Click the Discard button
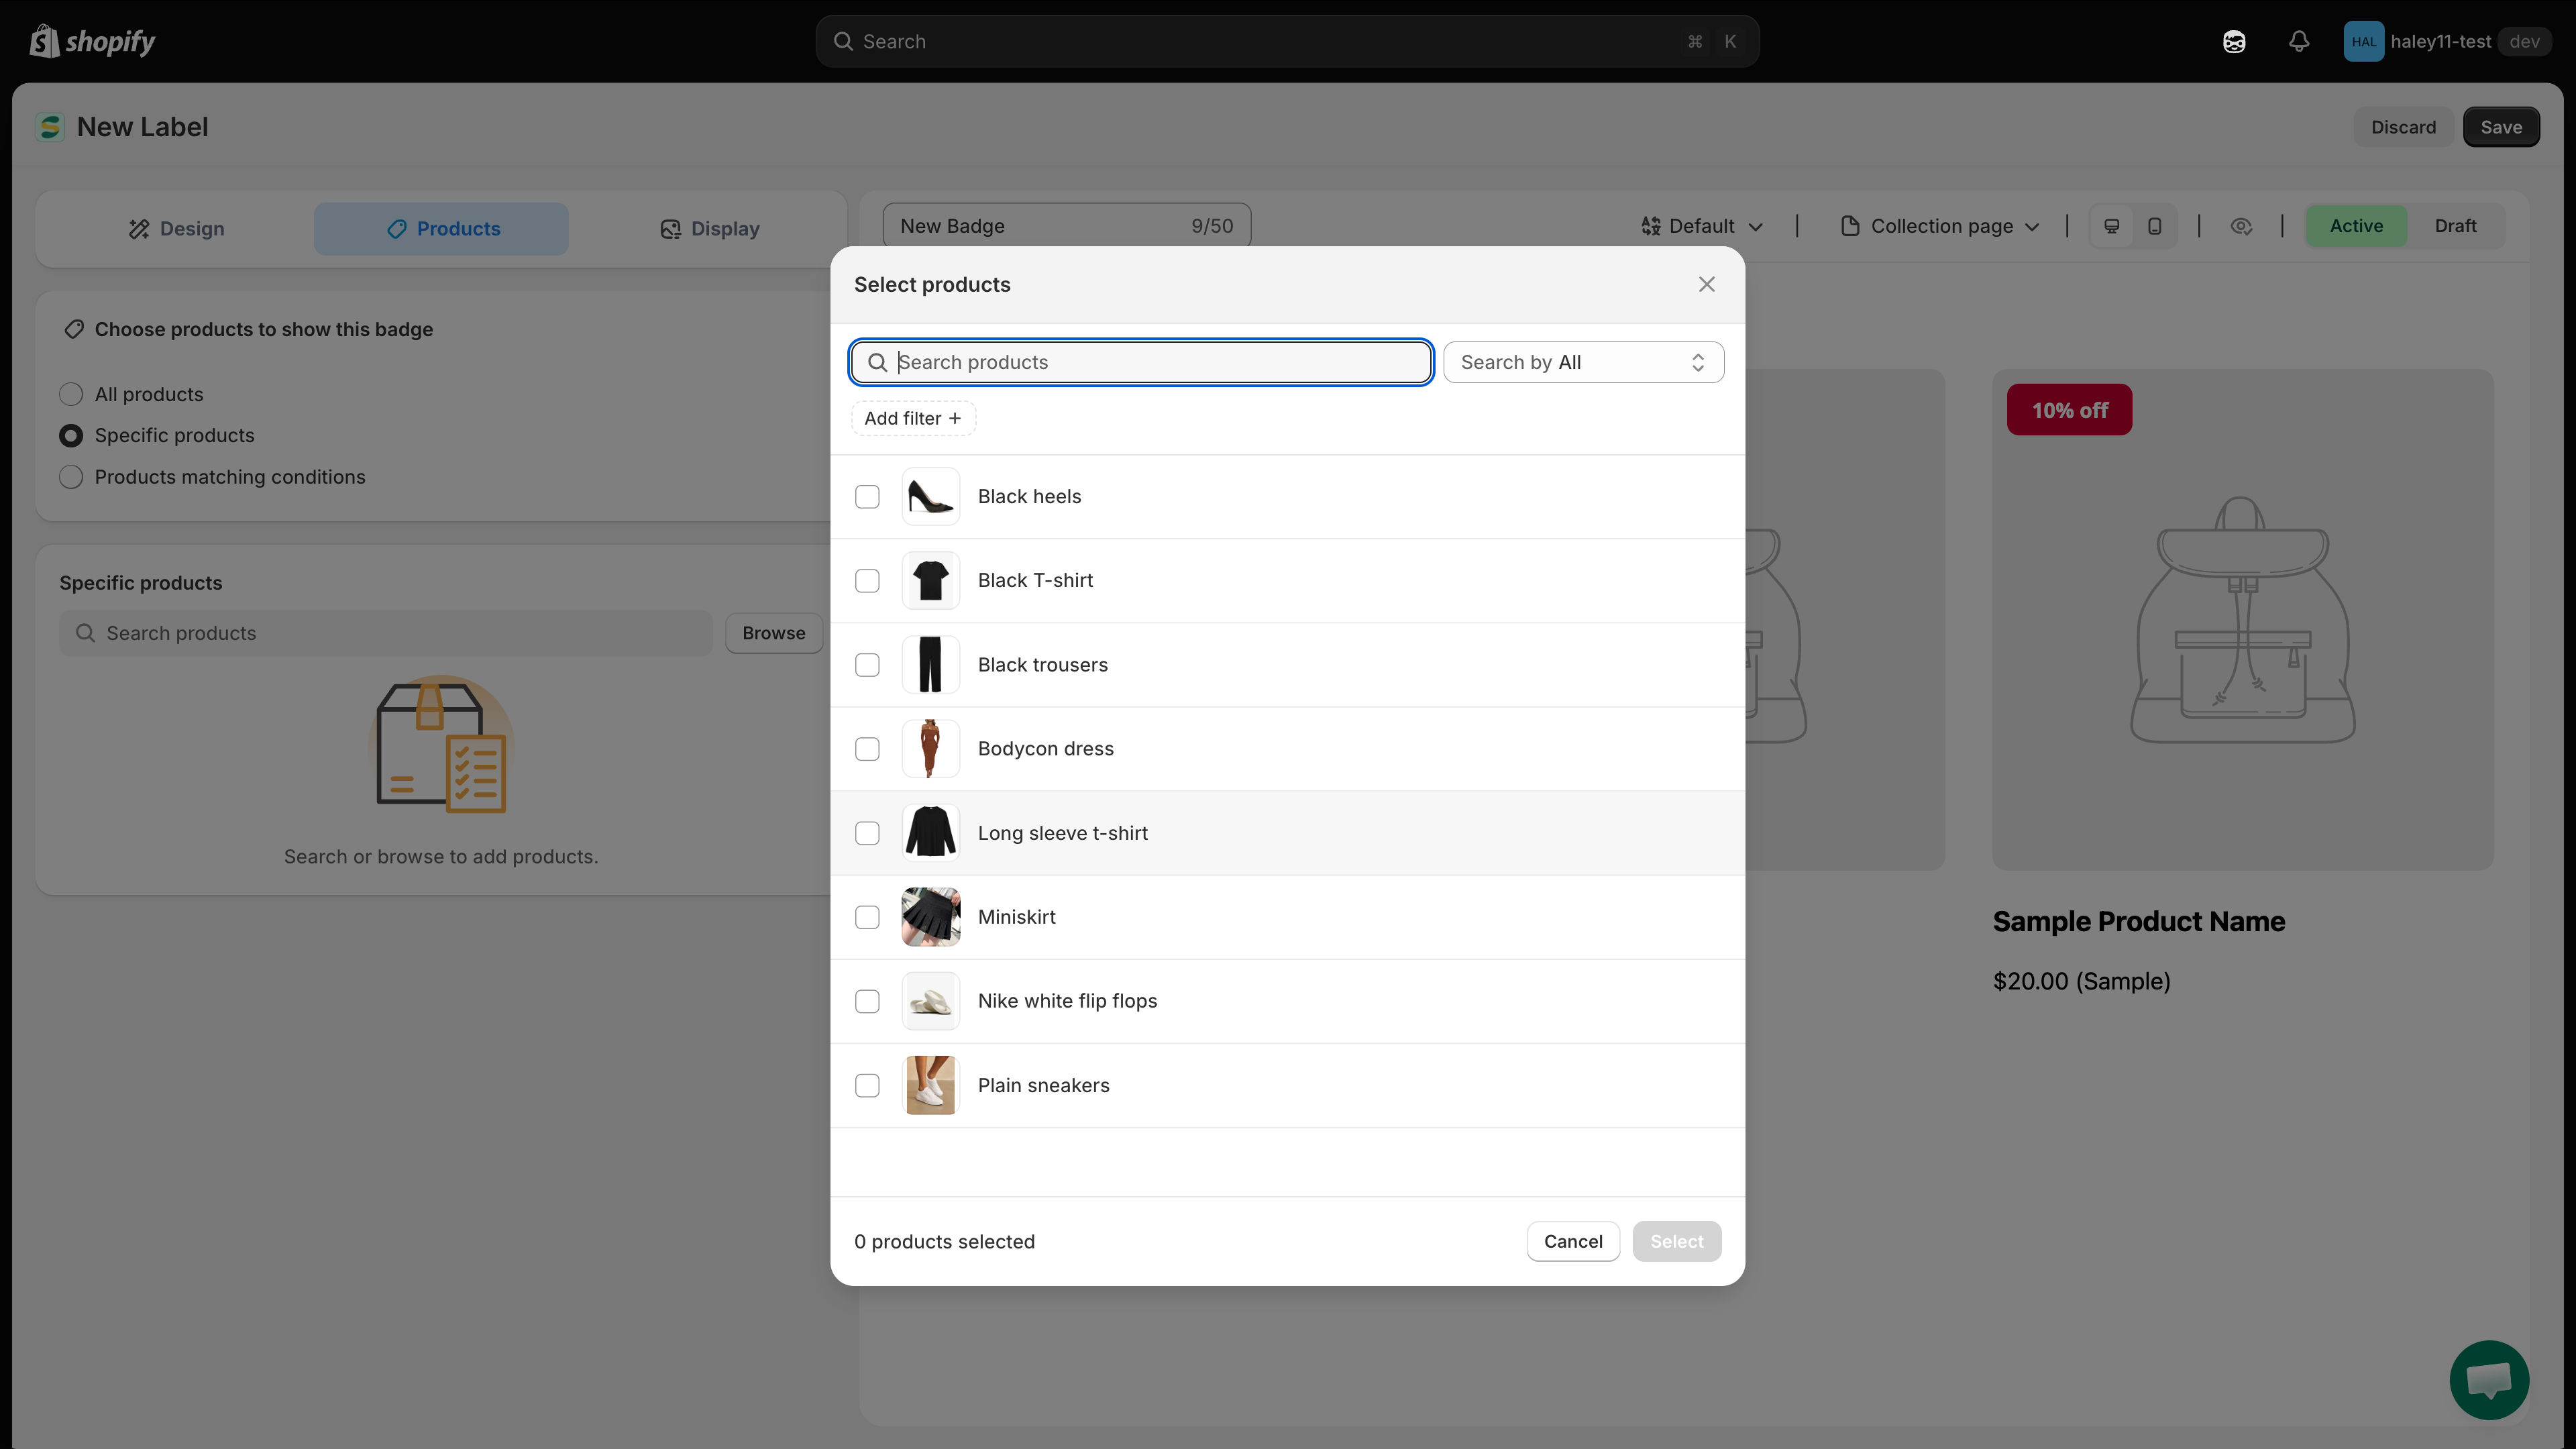The height and width of the screenshot is (1449, 2576). (2403, 127)
